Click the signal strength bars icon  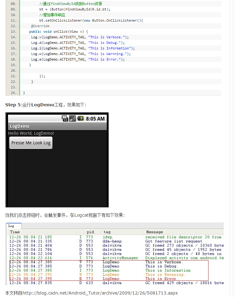(73, 119)
